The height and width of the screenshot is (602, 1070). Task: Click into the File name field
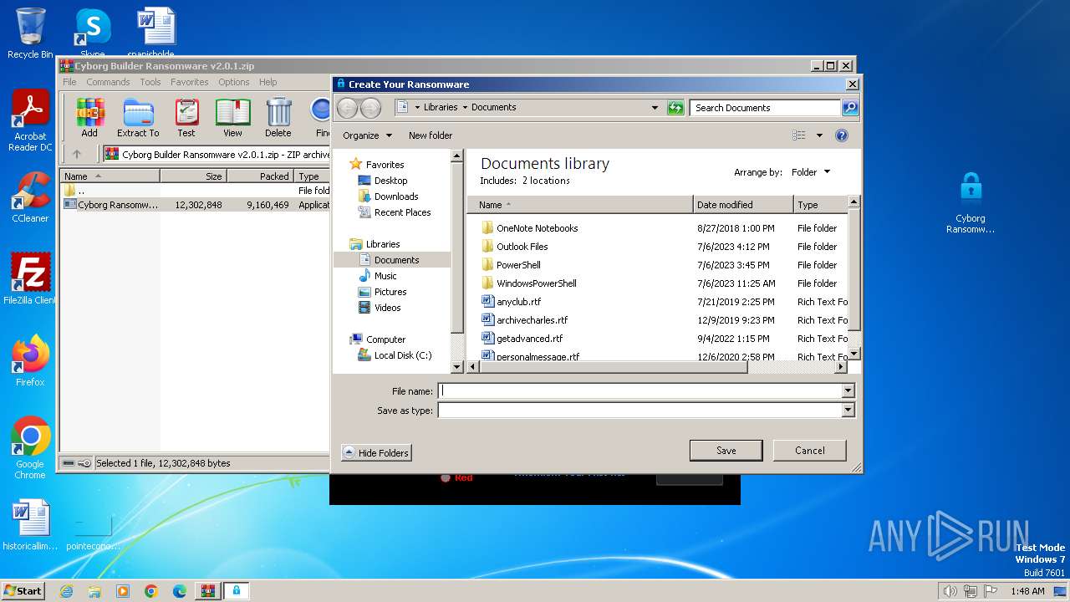click(641, 390)
